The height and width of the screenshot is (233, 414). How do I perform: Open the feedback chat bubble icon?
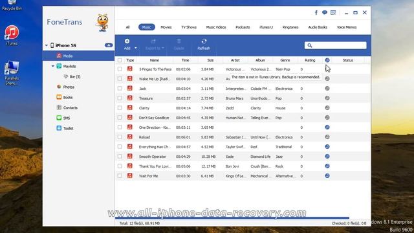(325, 12)
